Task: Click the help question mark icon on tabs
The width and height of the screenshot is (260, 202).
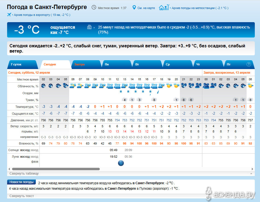Action: (249, 64)
